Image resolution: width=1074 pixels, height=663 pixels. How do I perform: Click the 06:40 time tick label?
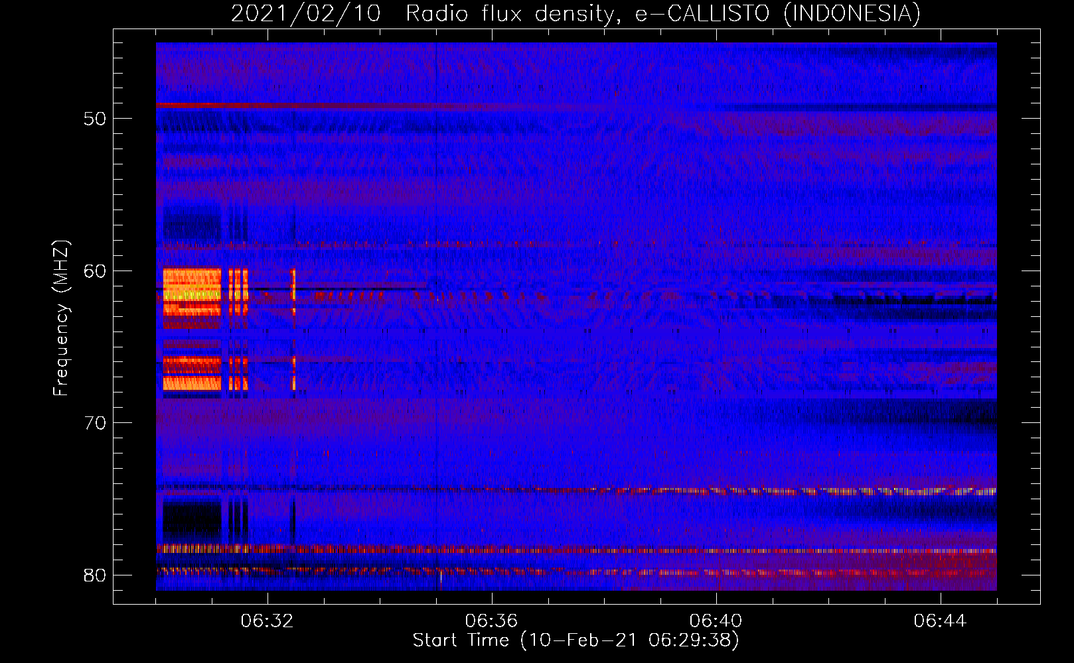tap(716, 621)
